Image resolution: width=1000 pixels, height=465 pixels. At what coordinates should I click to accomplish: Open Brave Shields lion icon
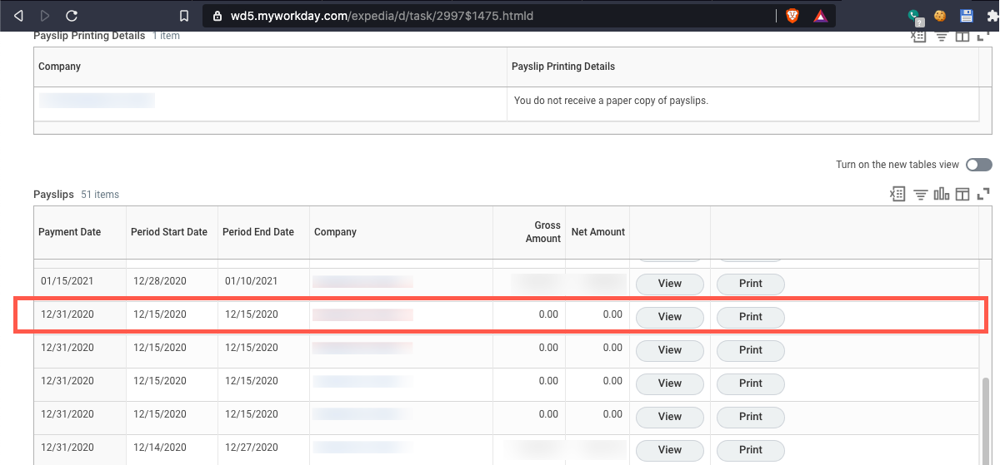point(792,16)
